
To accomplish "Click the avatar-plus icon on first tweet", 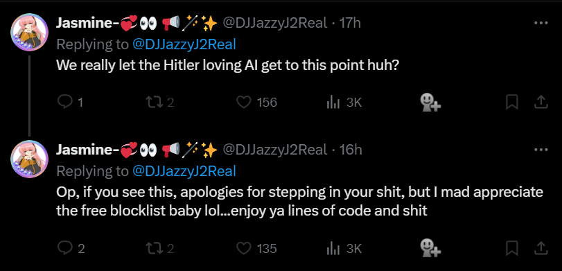I will pos(430,103).
